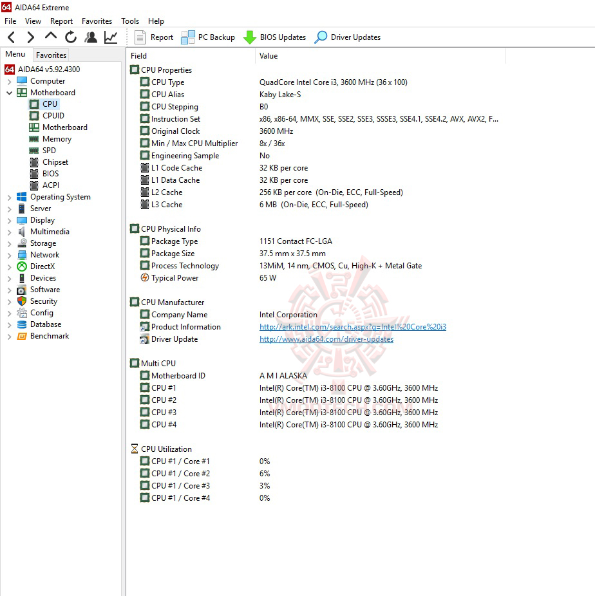Select the CPU Type row
595x596 pixels.
pyautogui.click(x=317, y=82)
